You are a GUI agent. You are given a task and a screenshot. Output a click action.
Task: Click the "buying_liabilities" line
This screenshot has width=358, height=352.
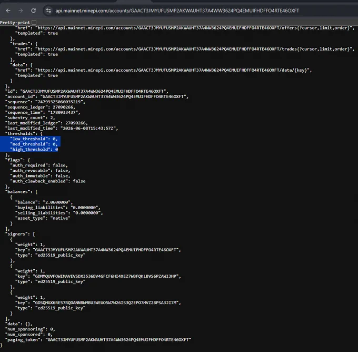(58, 208)
